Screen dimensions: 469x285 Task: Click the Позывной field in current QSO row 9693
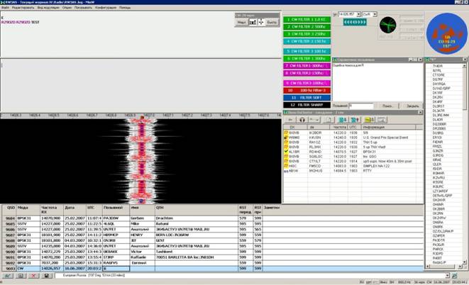(116, 269)
